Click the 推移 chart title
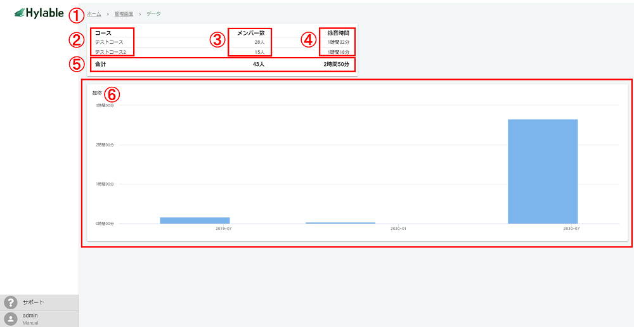The image size is (634, 327). [x=97, y=93]
